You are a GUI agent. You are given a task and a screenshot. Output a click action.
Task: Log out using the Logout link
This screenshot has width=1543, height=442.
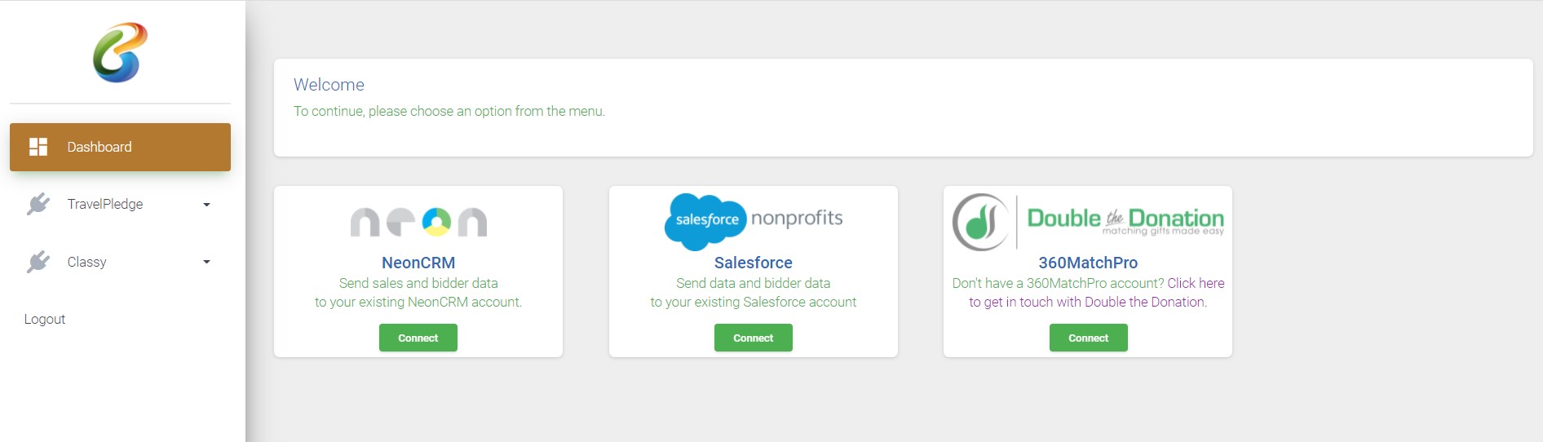45,319
